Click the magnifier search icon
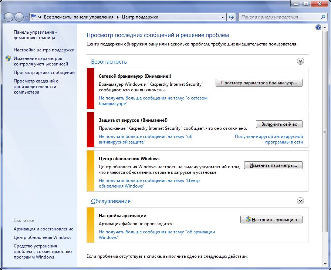 click(x=323, y=17)
